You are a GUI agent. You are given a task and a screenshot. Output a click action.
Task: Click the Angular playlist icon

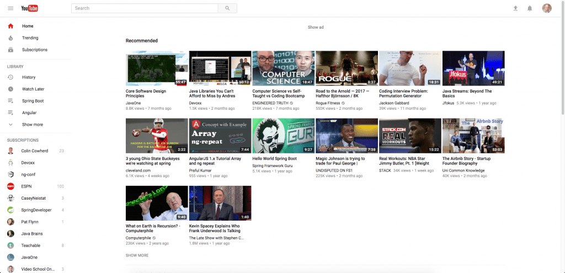pyautogui.click(x=10, y=113)
